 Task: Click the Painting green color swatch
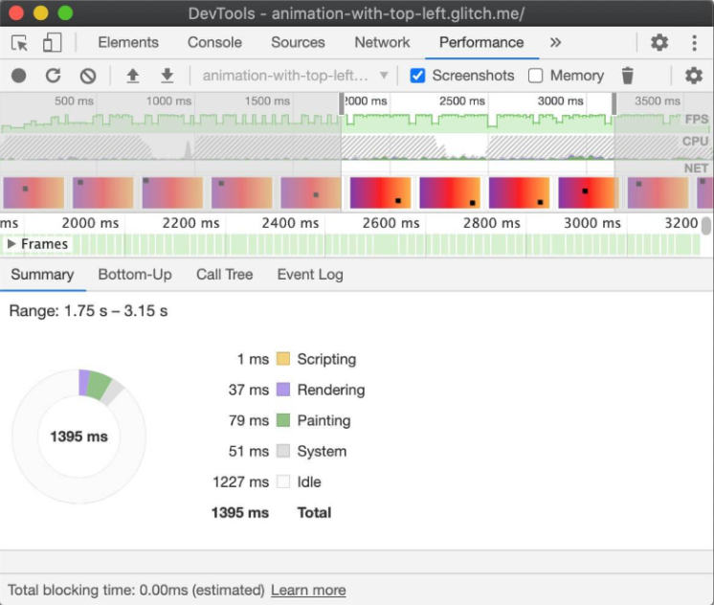click(283, 420)
